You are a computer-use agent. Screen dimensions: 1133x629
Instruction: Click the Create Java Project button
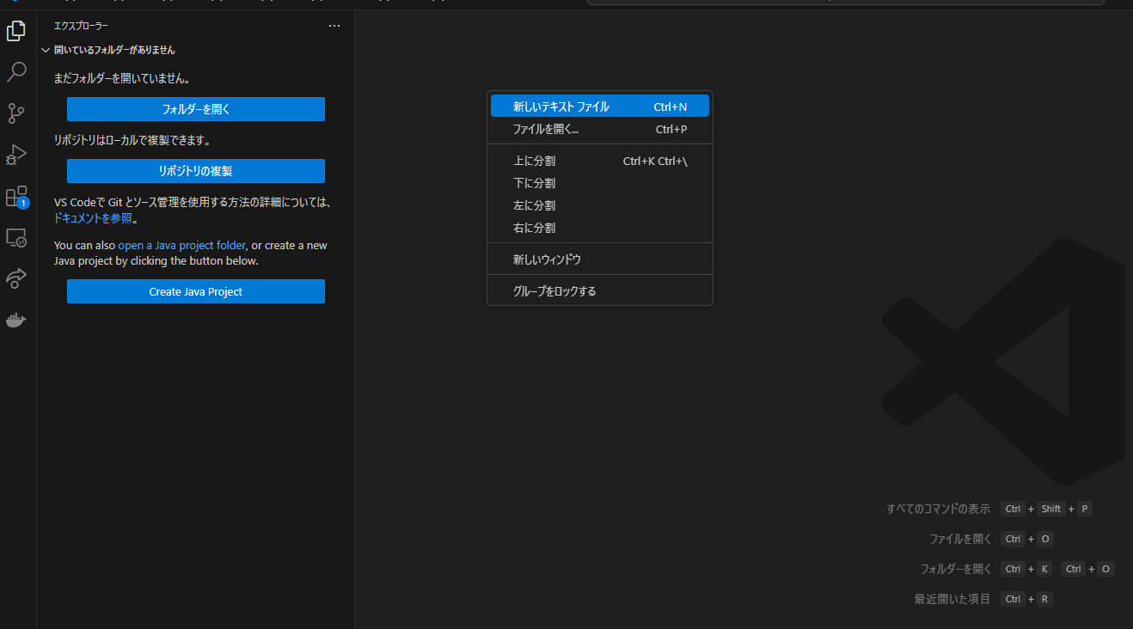pyautogui.click(x=195, y=291)
